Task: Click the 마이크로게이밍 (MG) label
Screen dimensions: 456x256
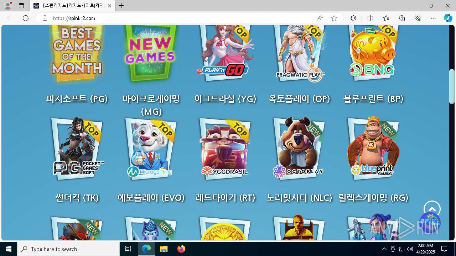Action: click(151, 105)
